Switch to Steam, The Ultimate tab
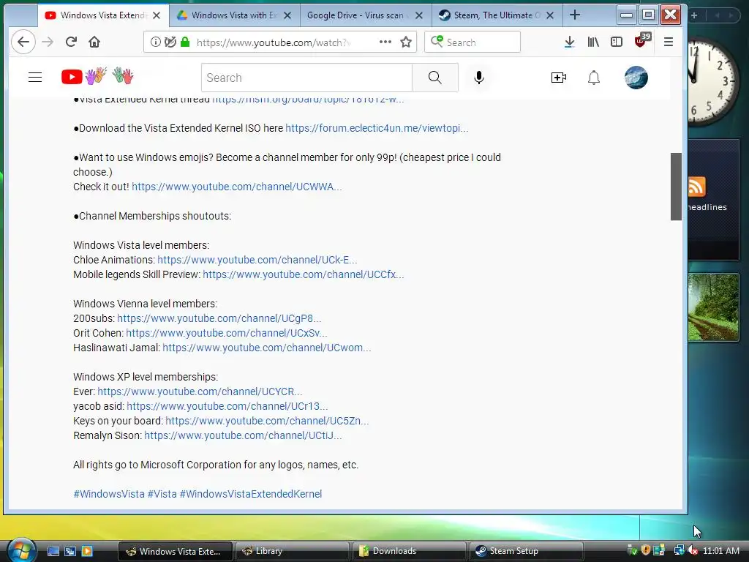The width and height of the screenshot is (749, 562). click(x=497, y=15)
